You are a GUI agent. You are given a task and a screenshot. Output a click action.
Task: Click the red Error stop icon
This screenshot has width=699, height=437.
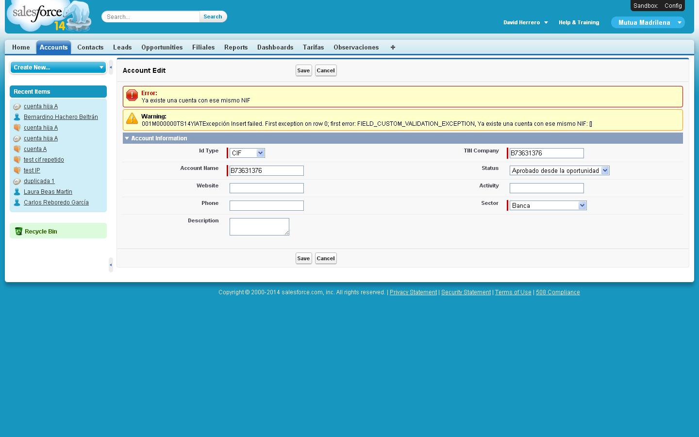point(132,95)
